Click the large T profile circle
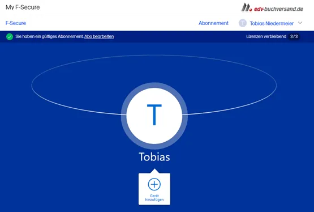Screen dimensions: 314x212 (x=154, y=116)
